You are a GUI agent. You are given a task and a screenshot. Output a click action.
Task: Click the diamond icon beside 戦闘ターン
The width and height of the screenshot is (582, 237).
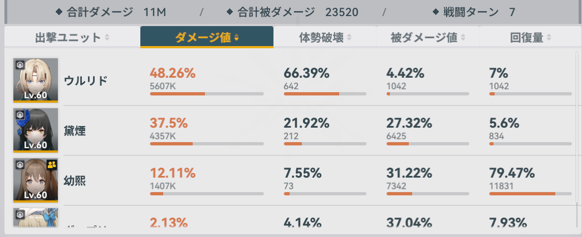pyautogui.click(x=436, y=12)
